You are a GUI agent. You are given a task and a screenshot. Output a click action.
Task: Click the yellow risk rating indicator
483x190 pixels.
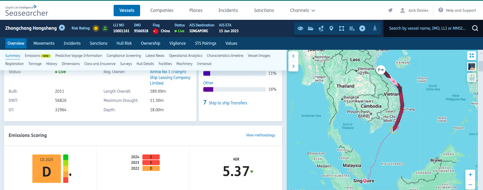point(96,28)
